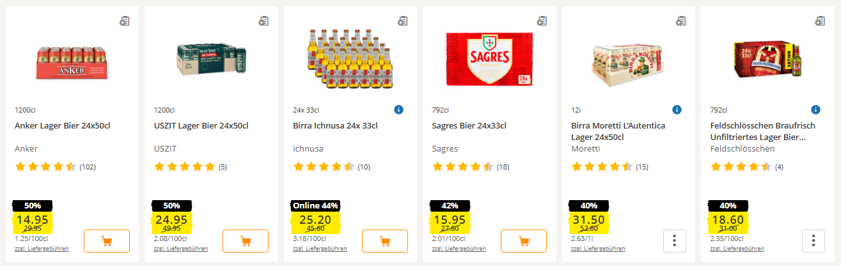The image size is (841, 266).
Task: Expand options menu for Feldschlösschen beer
Action: [x=813, y=241]
